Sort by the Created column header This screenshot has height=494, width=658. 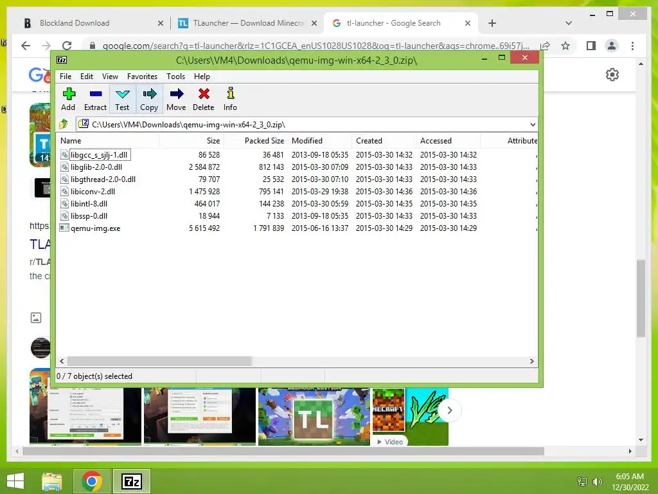coord(384,141)
